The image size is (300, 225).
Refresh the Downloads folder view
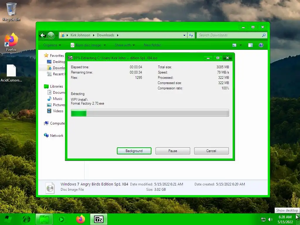coord(191,35)
